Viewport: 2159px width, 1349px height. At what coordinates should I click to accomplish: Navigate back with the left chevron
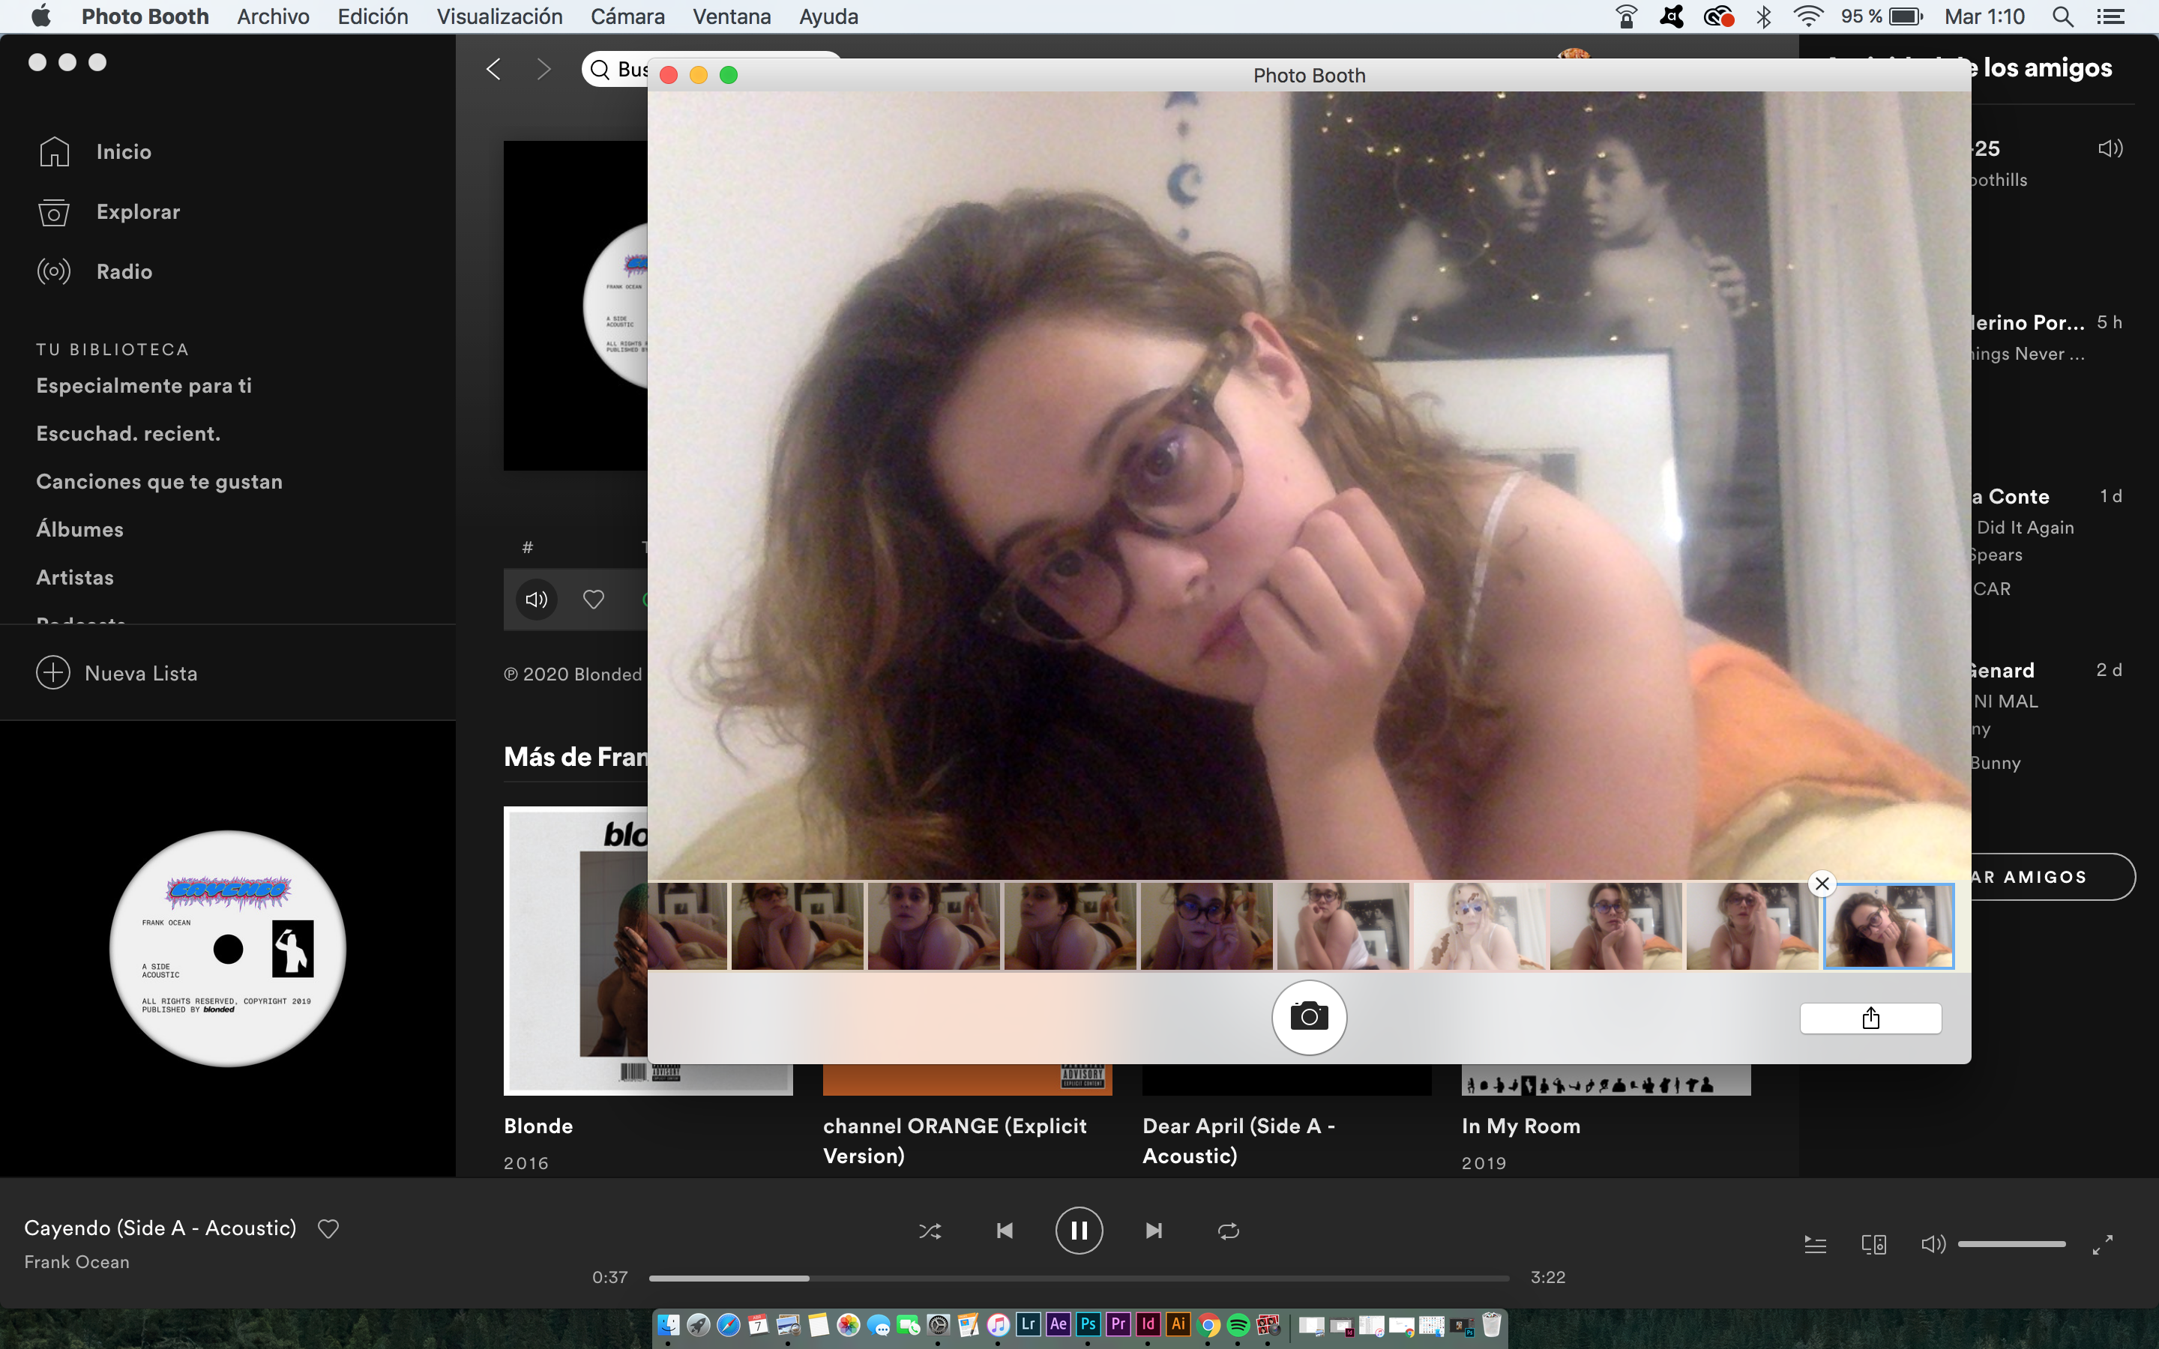494,70
